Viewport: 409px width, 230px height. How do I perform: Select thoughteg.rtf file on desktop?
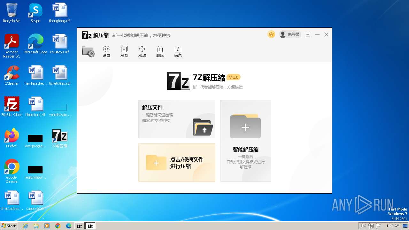(59, 13)
